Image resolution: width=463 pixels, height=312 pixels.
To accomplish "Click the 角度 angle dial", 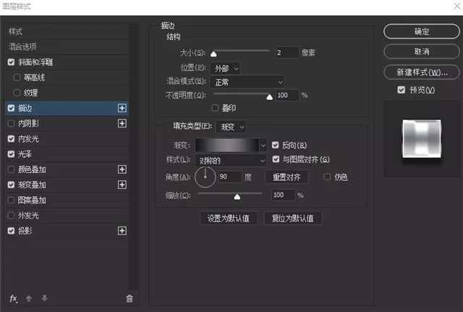I will [205, 177].
